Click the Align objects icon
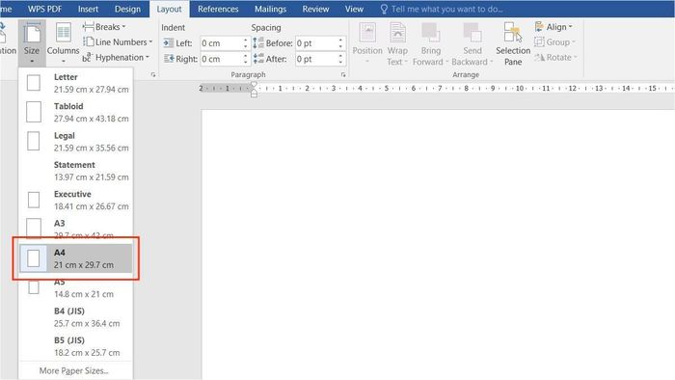The image size is (675, 380). pos(539,27)
